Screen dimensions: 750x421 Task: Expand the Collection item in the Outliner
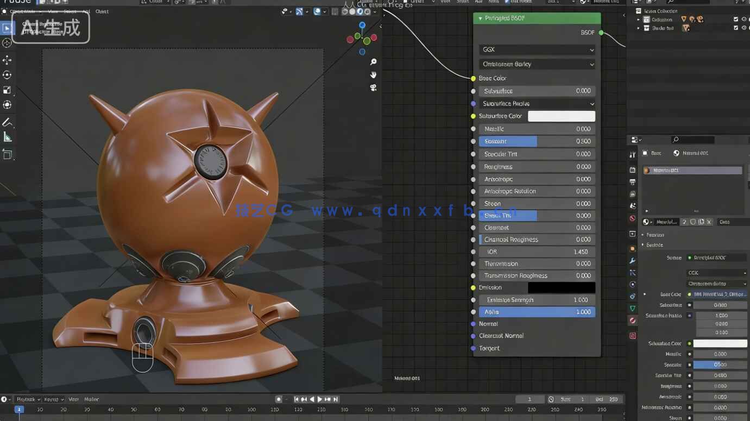(638, 19)
